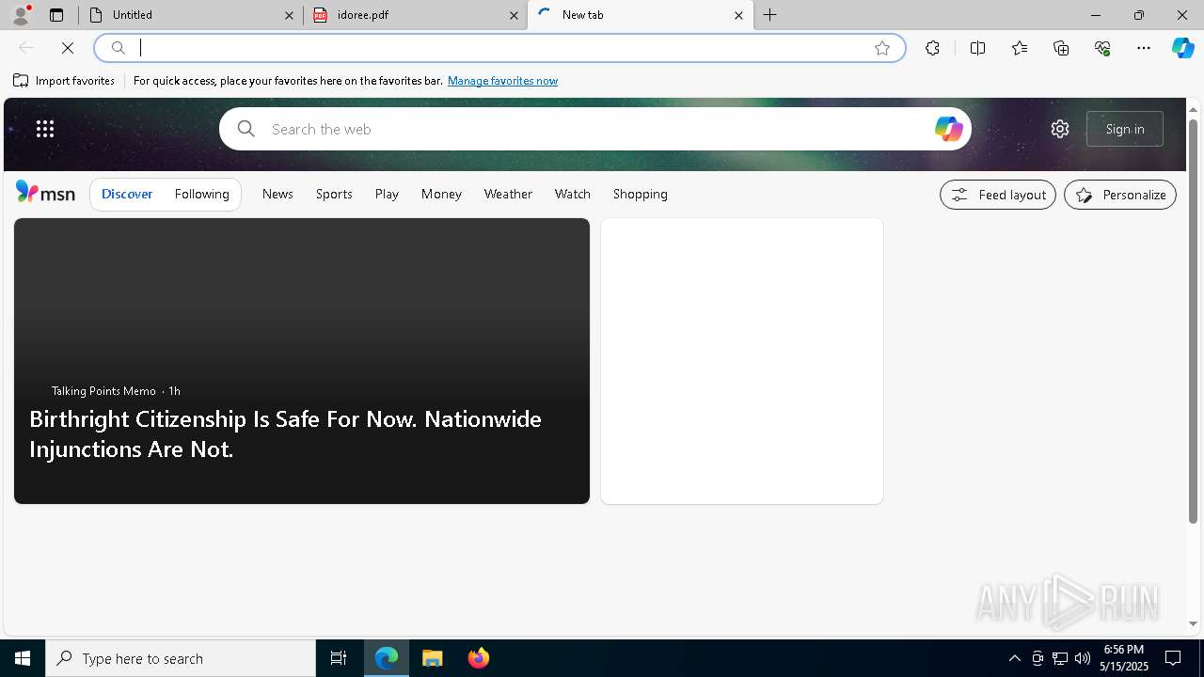Click the Sign in button
Image resolution: width=1204 pixels, height=677 pixels.
tap(1125, 129)
